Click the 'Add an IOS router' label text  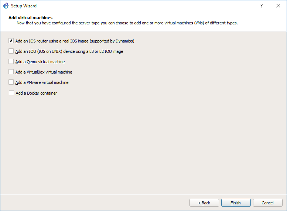coord(75,41)
